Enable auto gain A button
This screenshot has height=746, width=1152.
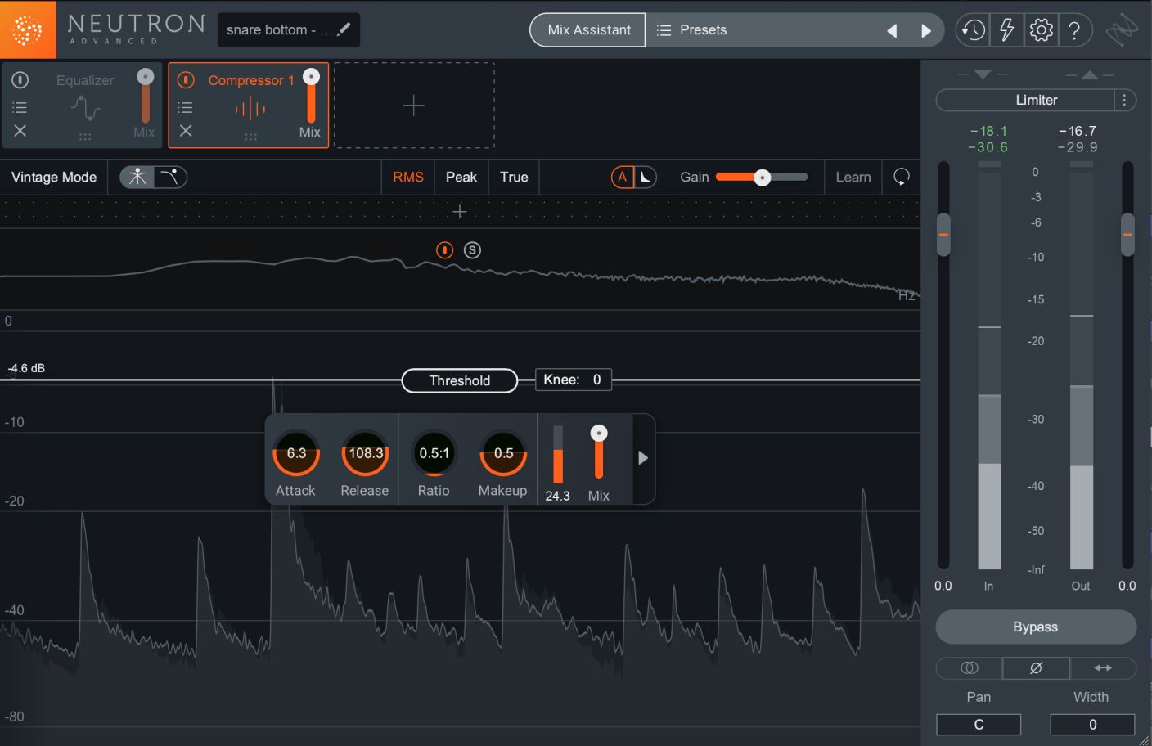(x=623, y=177)
